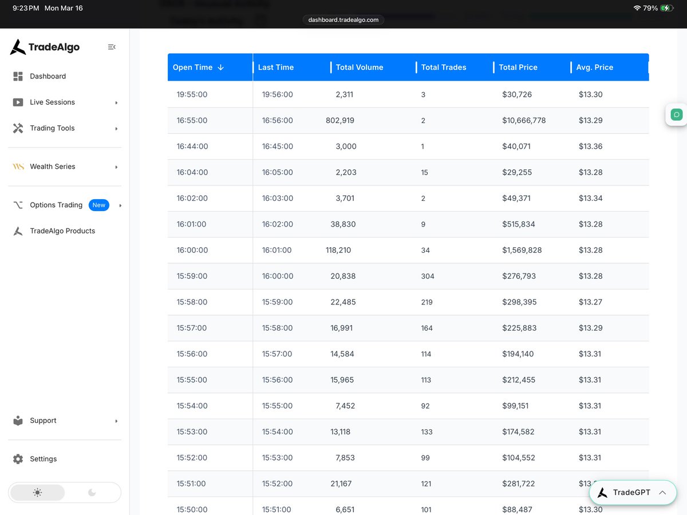Open the TradeGPT assistant button
The image size is (687, 515).
(633, 493)
